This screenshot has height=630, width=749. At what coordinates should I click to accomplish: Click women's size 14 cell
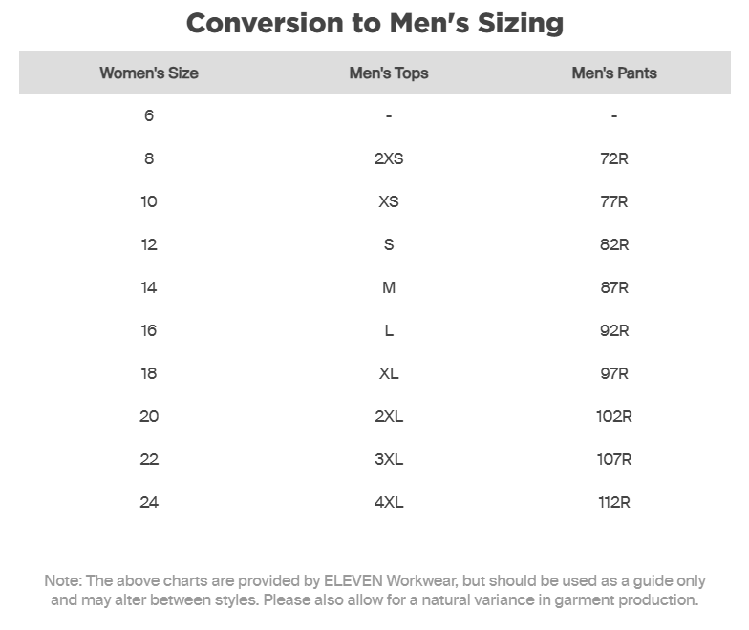(149, 287)
